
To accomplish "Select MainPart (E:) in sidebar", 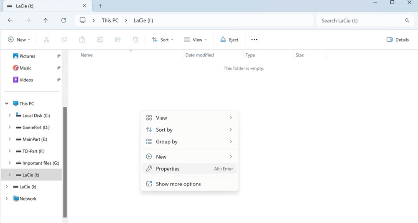I will pyautogui.click(x=31, y=139).
